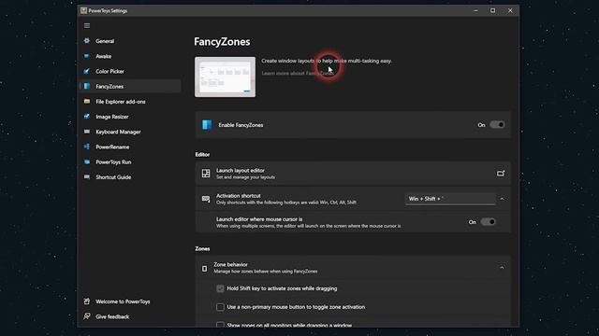Open PowerToys Run settings

pyautogui.click(x=130, y=161)
